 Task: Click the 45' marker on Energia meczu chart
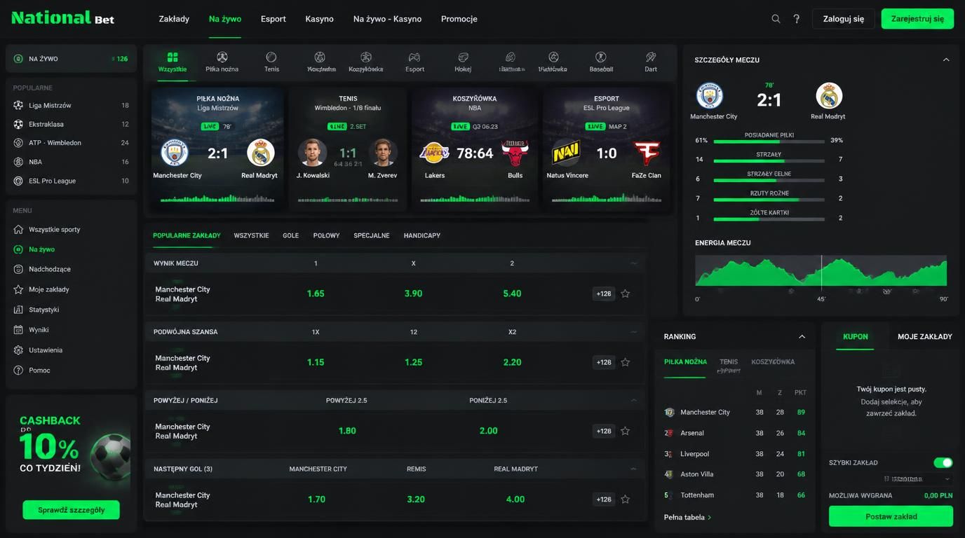[821, 299]
